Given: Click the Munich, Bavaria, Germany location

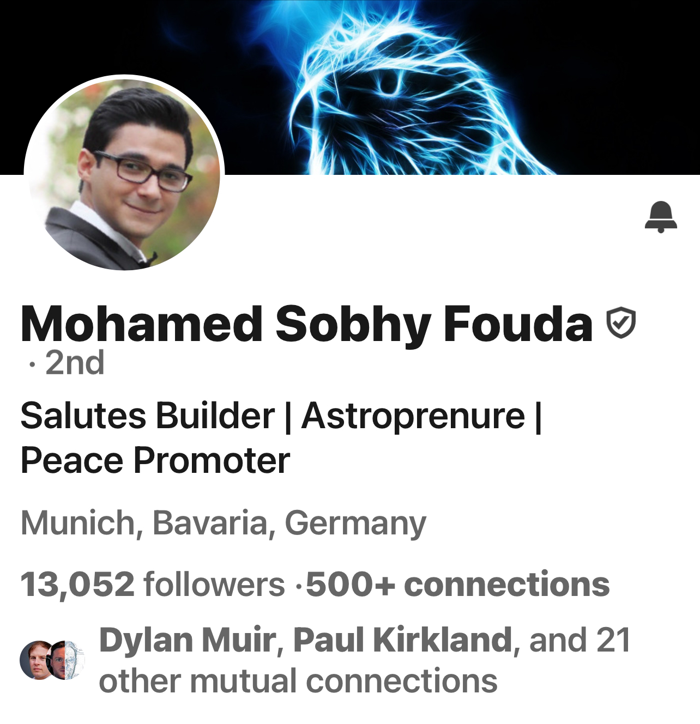Looking at the screenshot, I should (x=224, y=523).
